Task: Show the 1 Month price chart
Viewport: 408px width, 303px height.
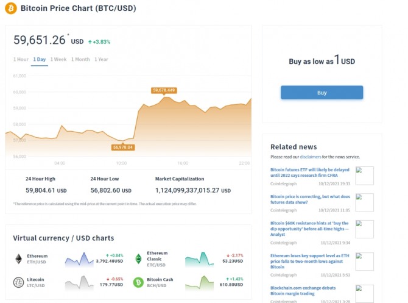Action: pos(80,59)
